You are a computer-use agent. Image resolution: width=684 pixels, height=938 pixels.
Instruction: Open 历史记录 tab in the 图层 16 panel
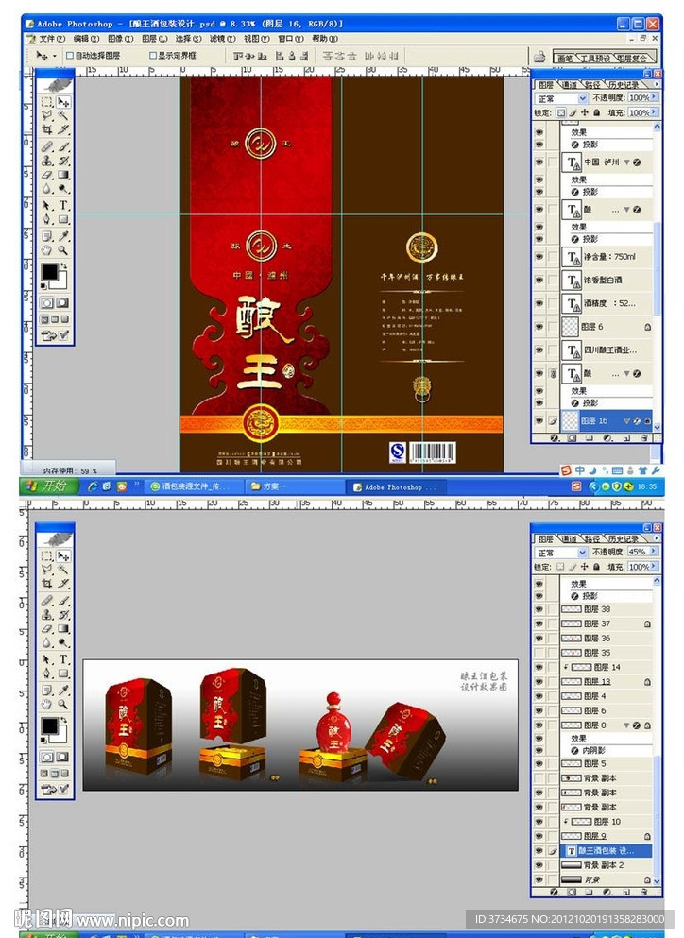(x=624, y=85)
